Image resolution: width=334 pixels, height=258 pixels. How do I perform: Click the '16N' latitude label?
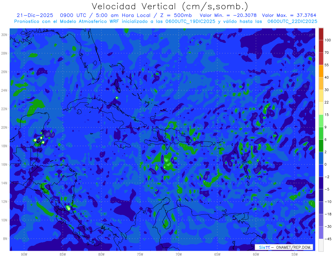(5, 164)
